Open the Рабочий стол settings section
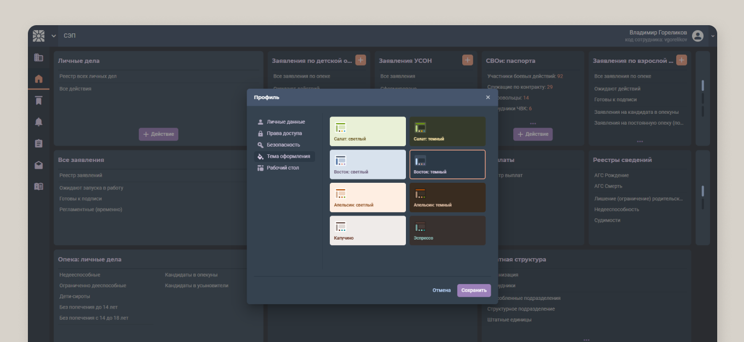Image resolution: width=744 pixels, height=342 pixels. pyautogui.click(x=282, y=168)
